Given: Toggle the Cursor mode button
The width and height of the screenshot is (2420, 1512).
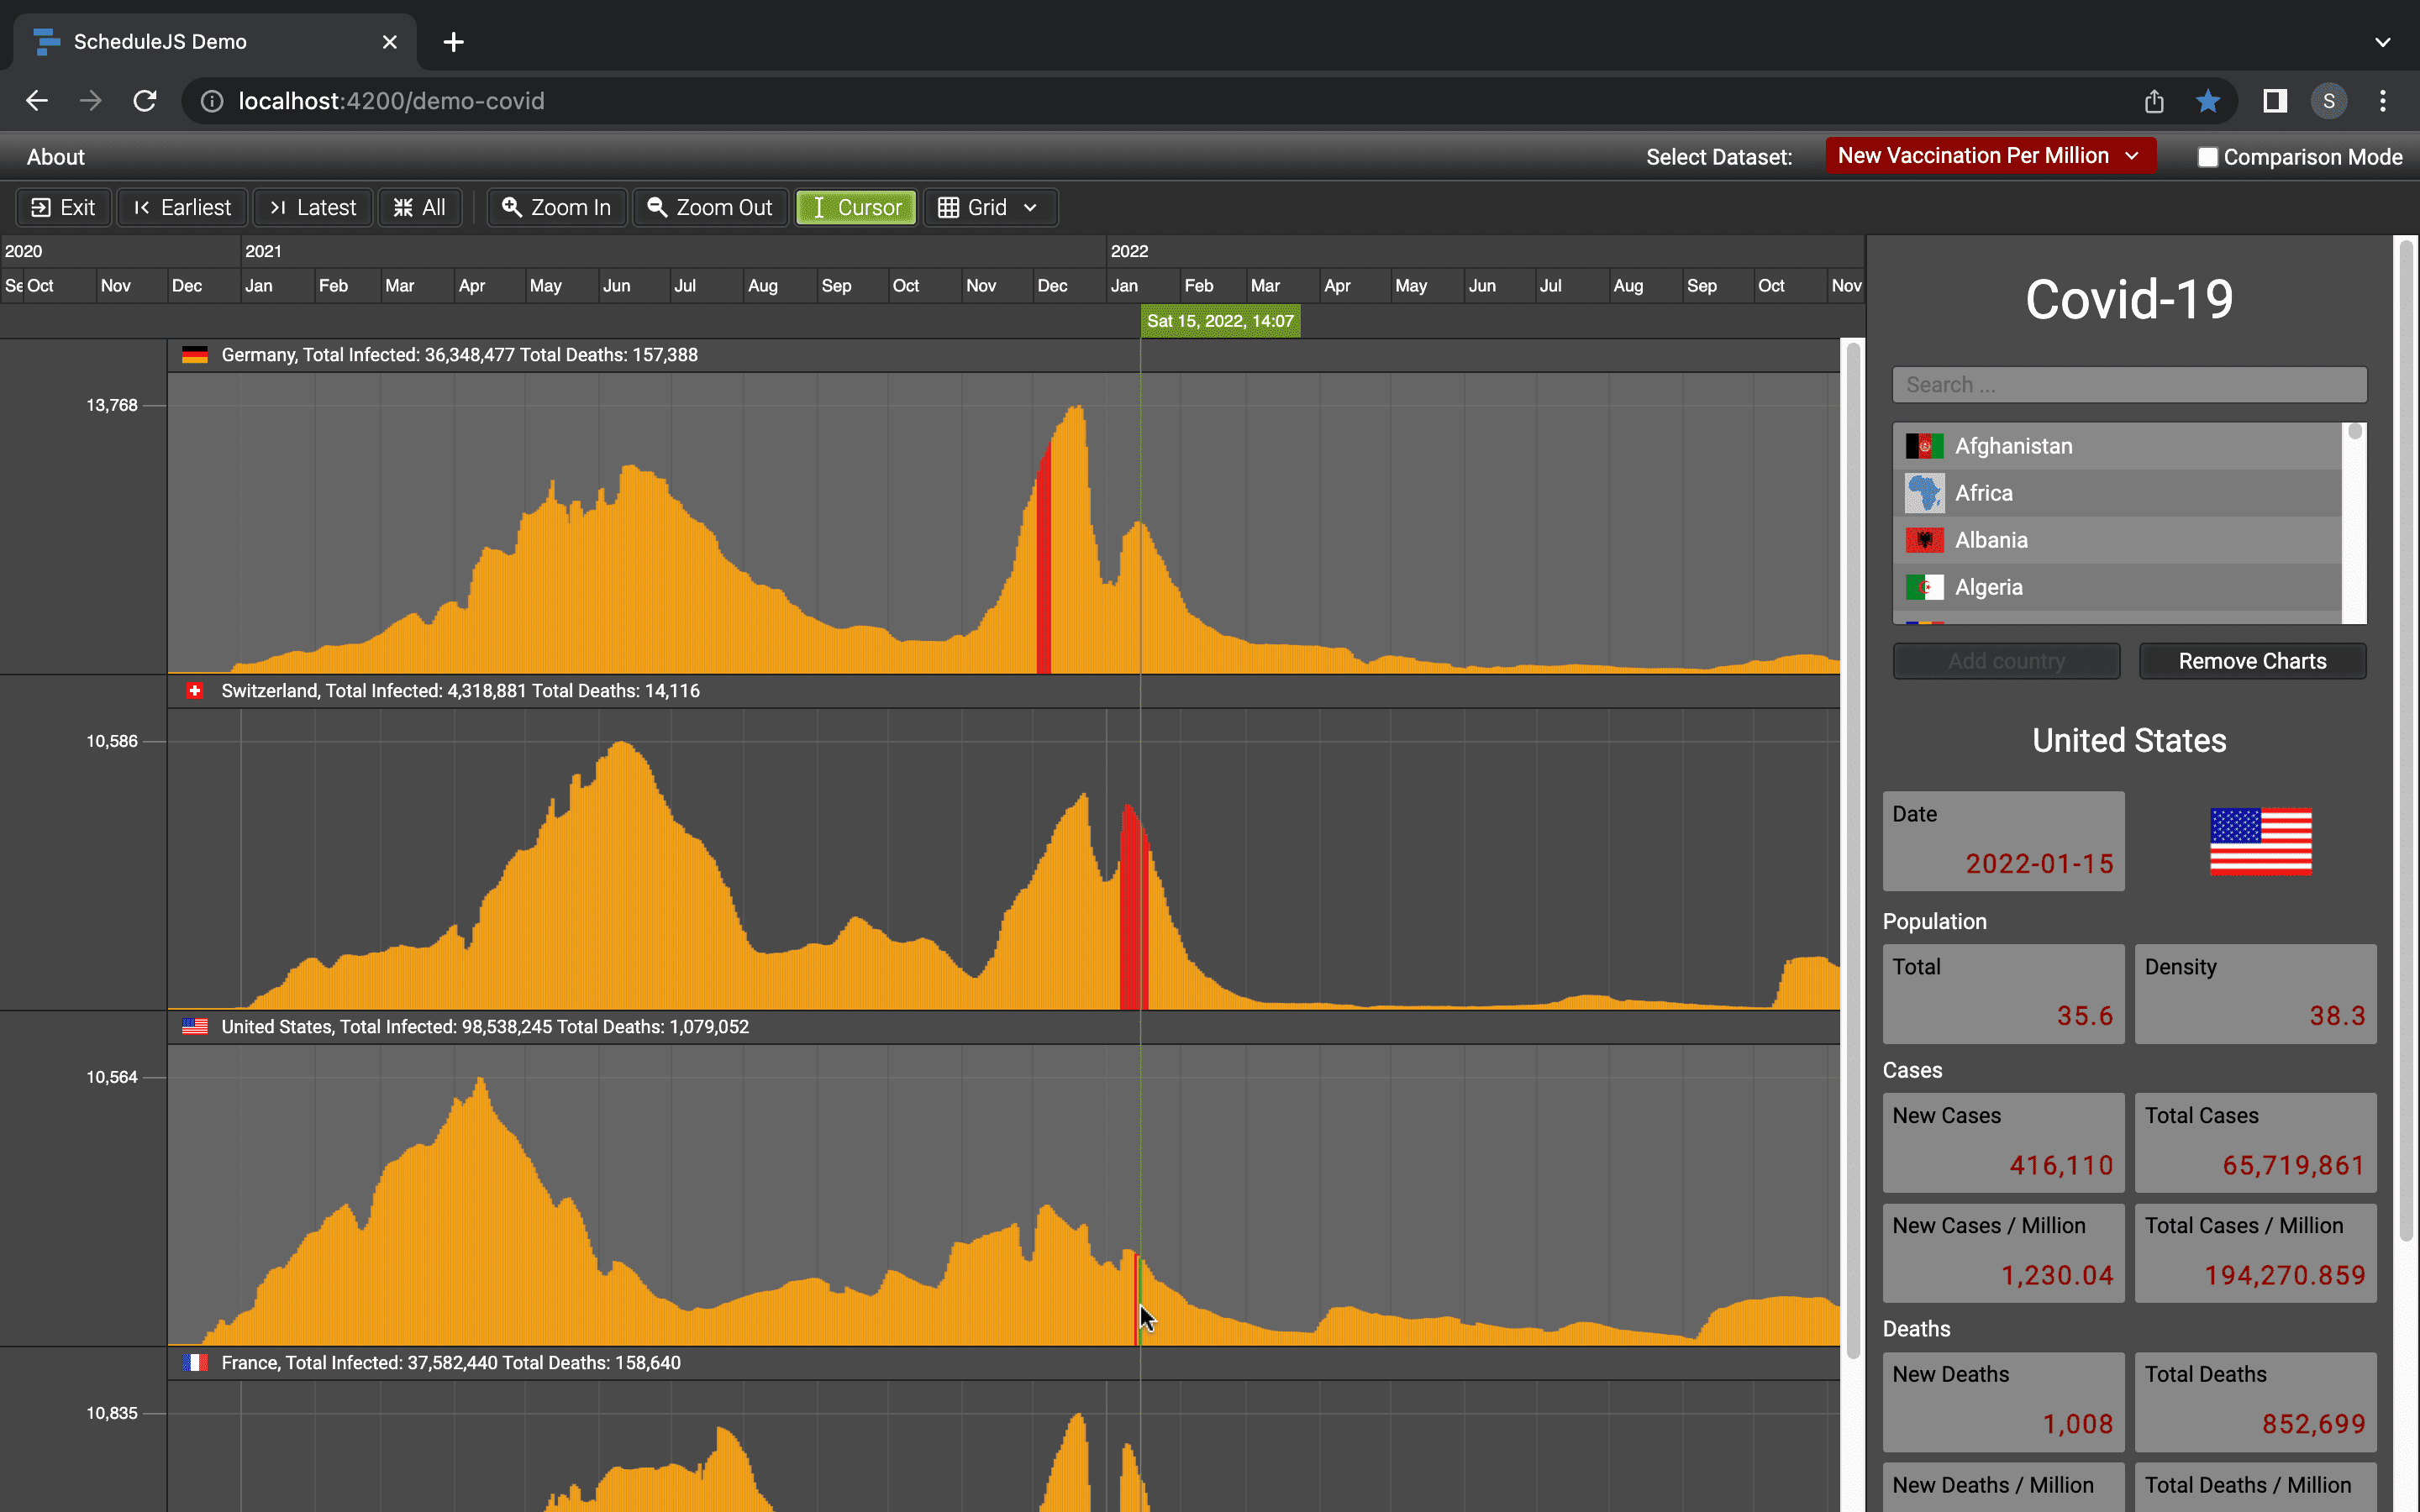Looking at the screenshot, I should tap(856, 207).
